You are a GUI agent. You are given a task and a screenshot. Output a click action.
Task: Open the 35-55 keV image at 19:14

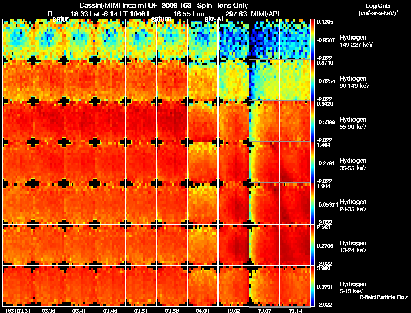click(x=295, y=162)
